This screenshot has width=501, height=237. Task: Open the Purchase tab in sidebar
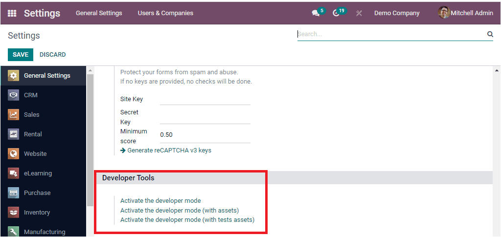click(x=37, y=193)
